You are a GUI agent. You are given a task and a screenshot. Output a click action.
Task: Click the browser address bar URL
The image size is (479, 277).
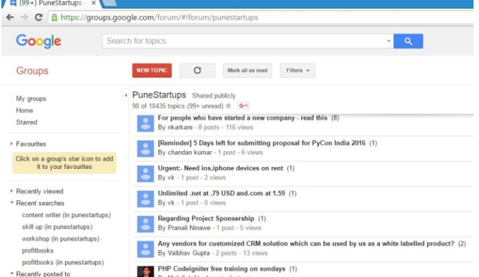(159, 17)
